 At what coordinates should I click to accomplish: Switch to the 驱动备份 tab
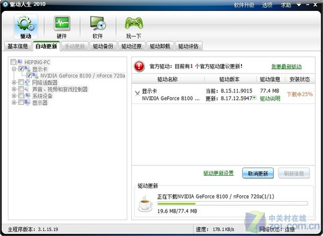(x=103, y=46)
